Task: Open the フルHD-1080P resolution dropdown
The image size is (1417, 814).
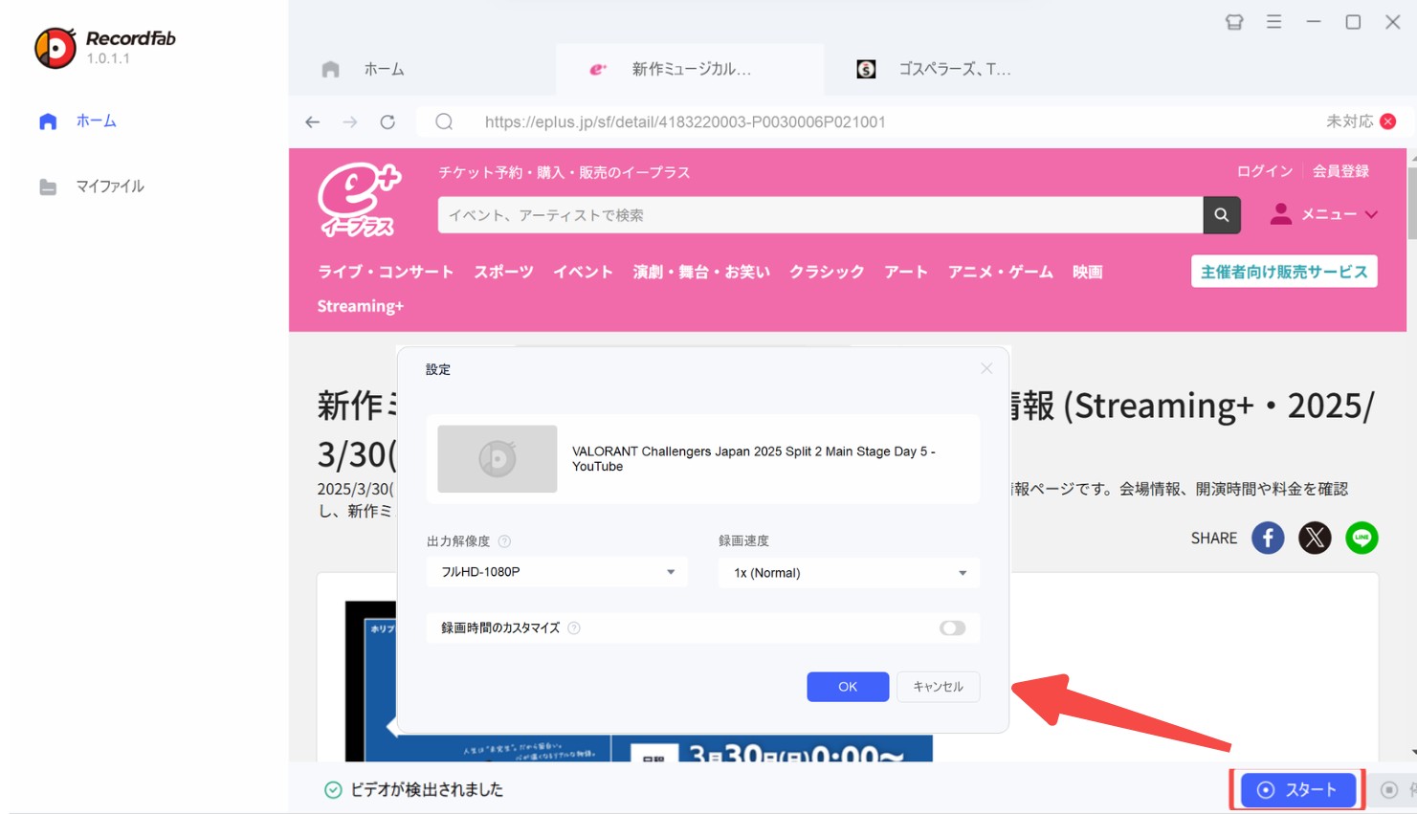Action: pos(557,572)
